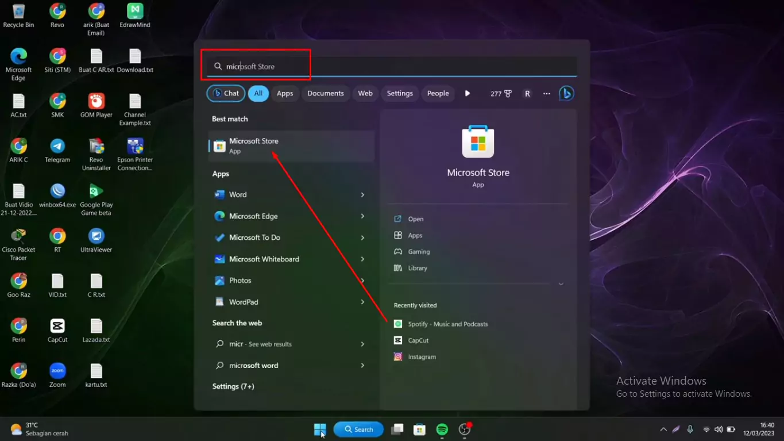The height and width of the screenshot is (441, 784).
Task: Open Download.txt file on desktop
Action: [135, 60]
